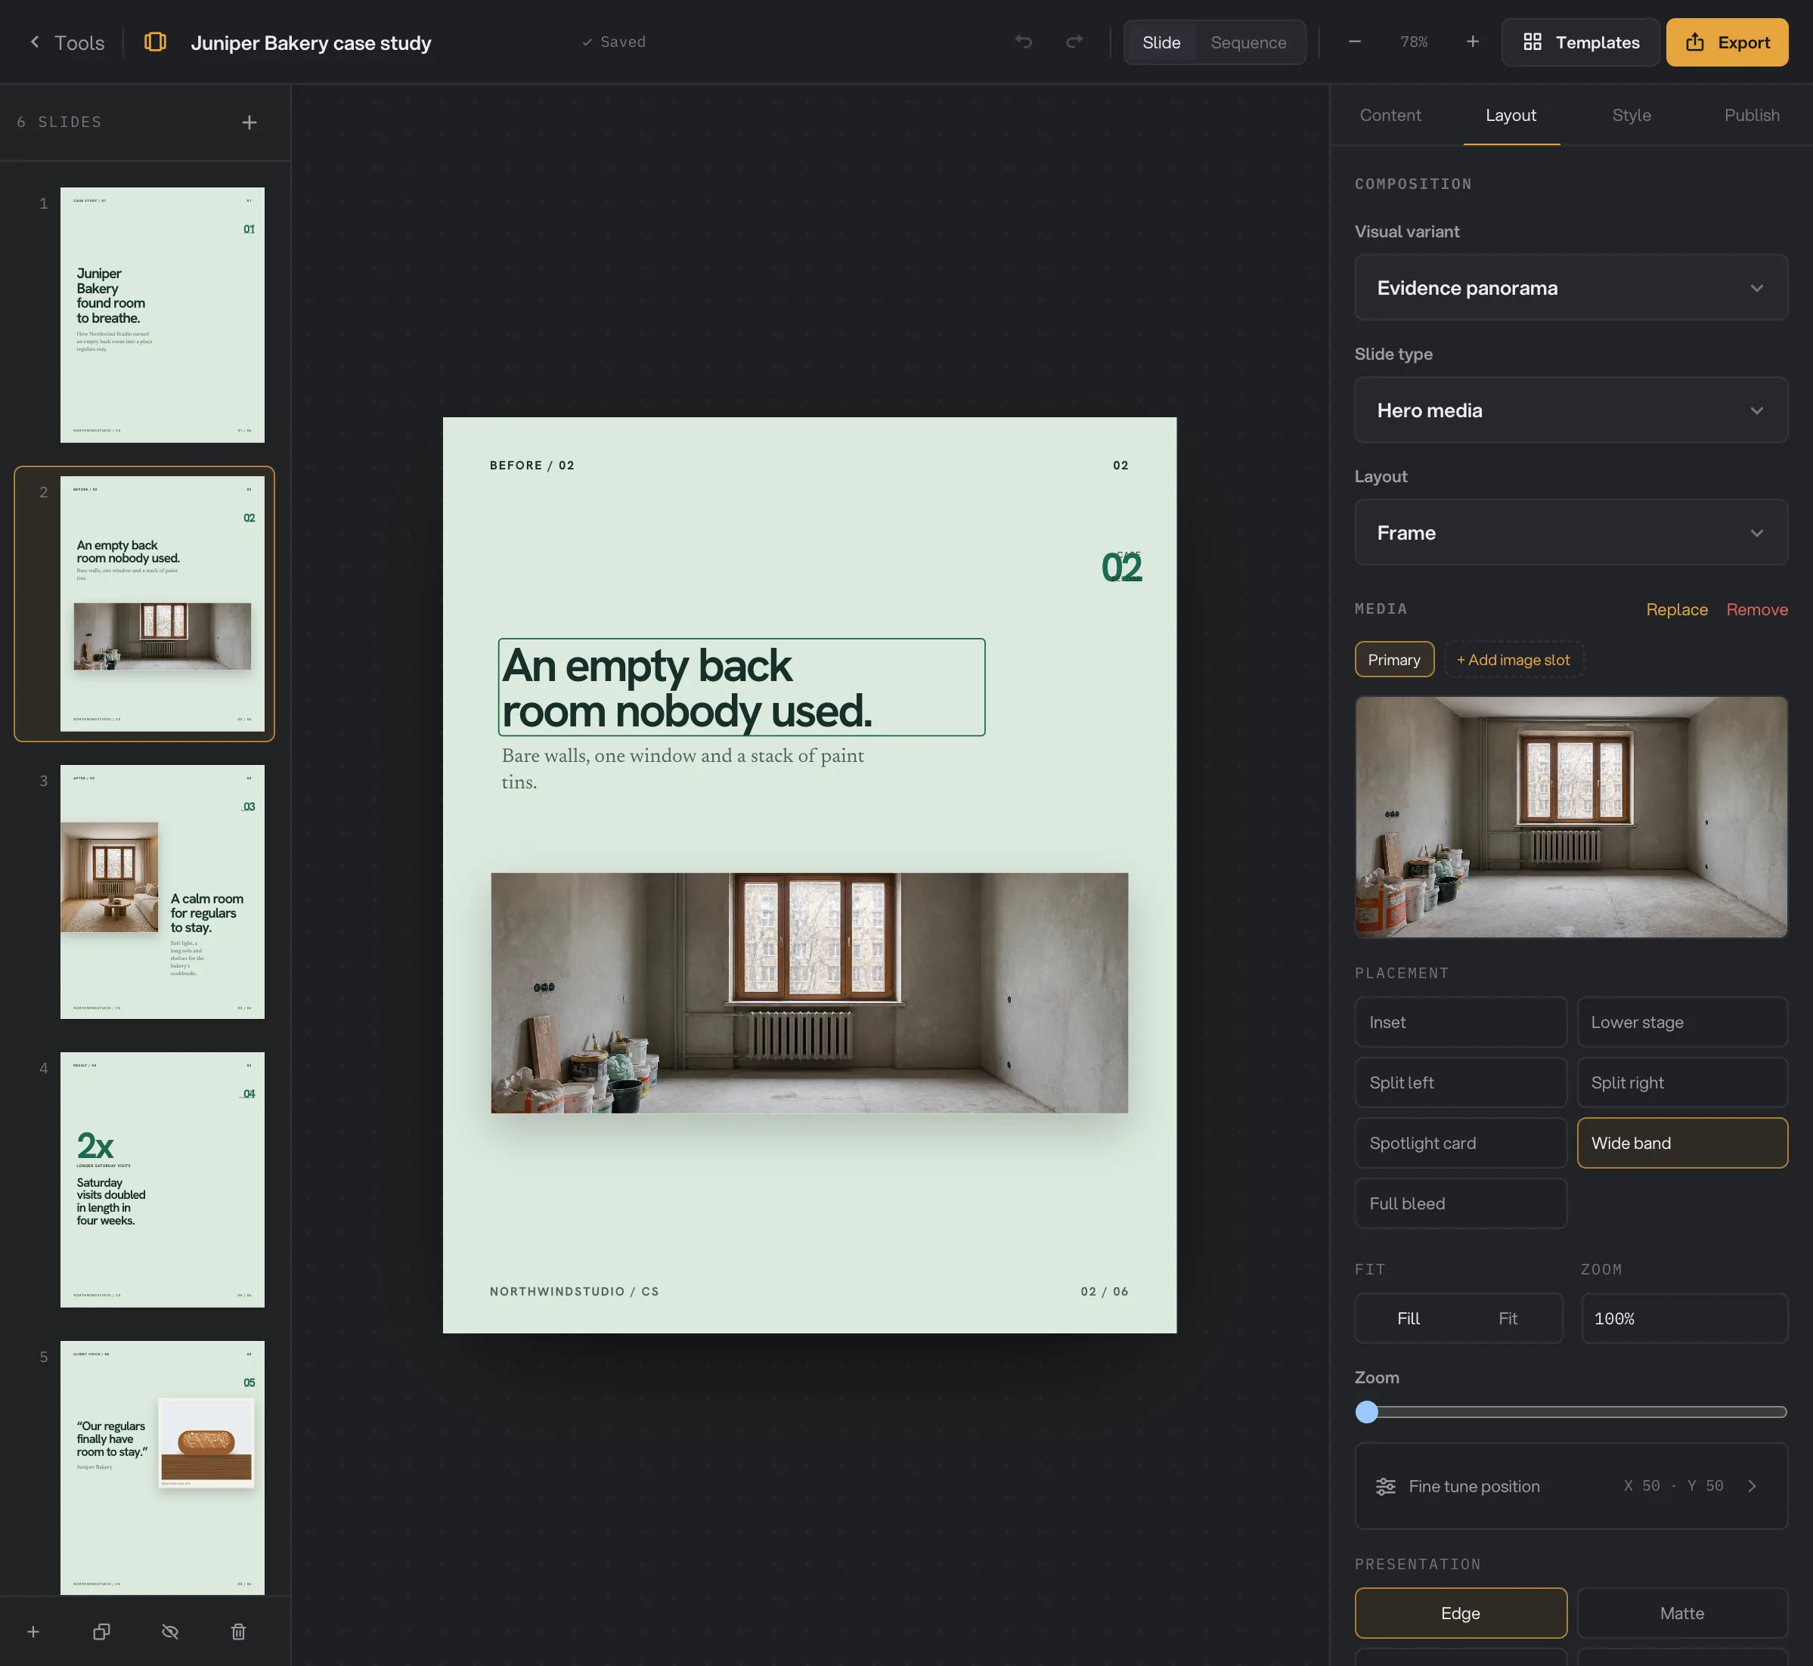Export the case study
The height and width of the screenshot is (1666, 1813).
point(1727,42)
